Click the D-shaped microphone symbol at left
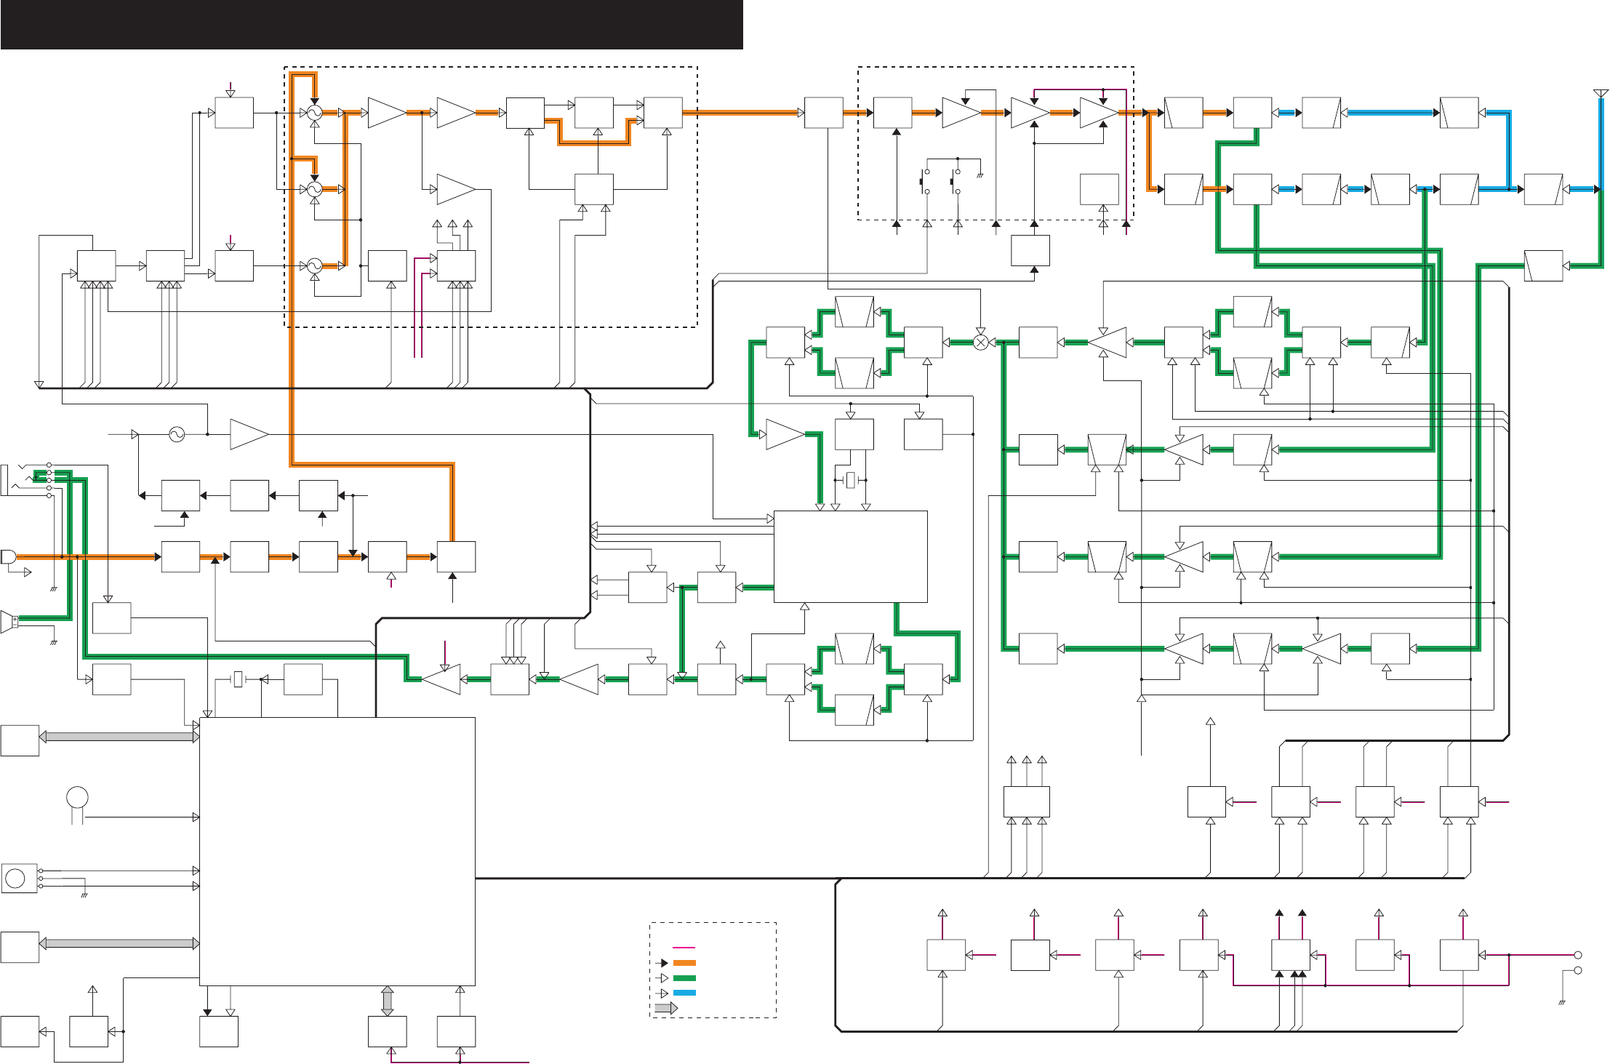Viewport: 1610px width, 1064px height. (8, 557)
